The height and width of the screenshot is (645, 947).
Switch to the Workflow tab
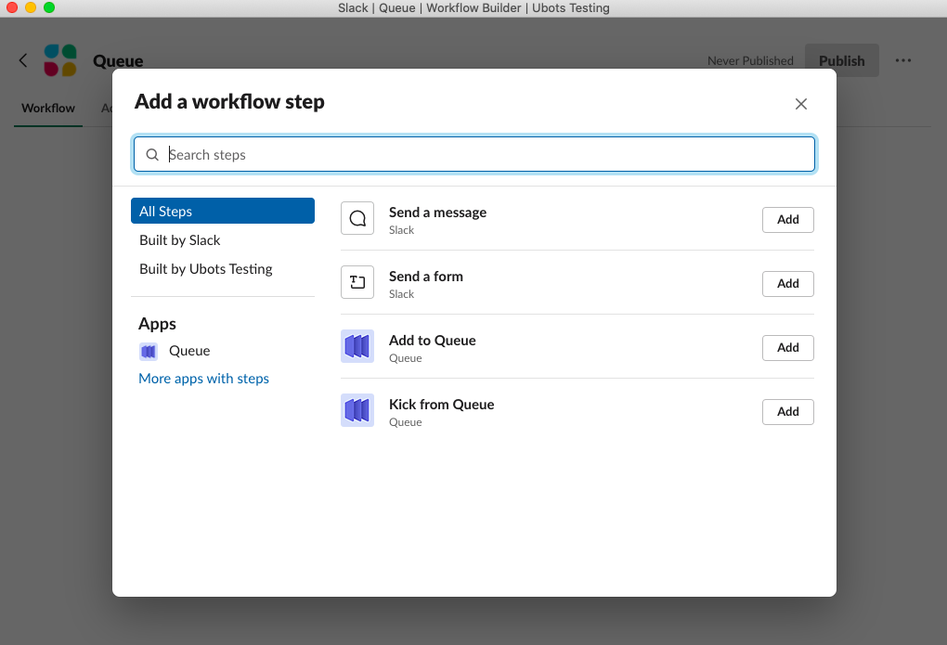point(48,109)
